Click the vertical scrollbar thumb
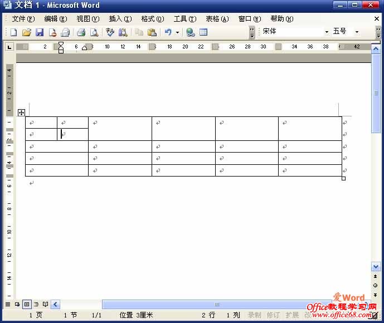 tap(376, 93)
